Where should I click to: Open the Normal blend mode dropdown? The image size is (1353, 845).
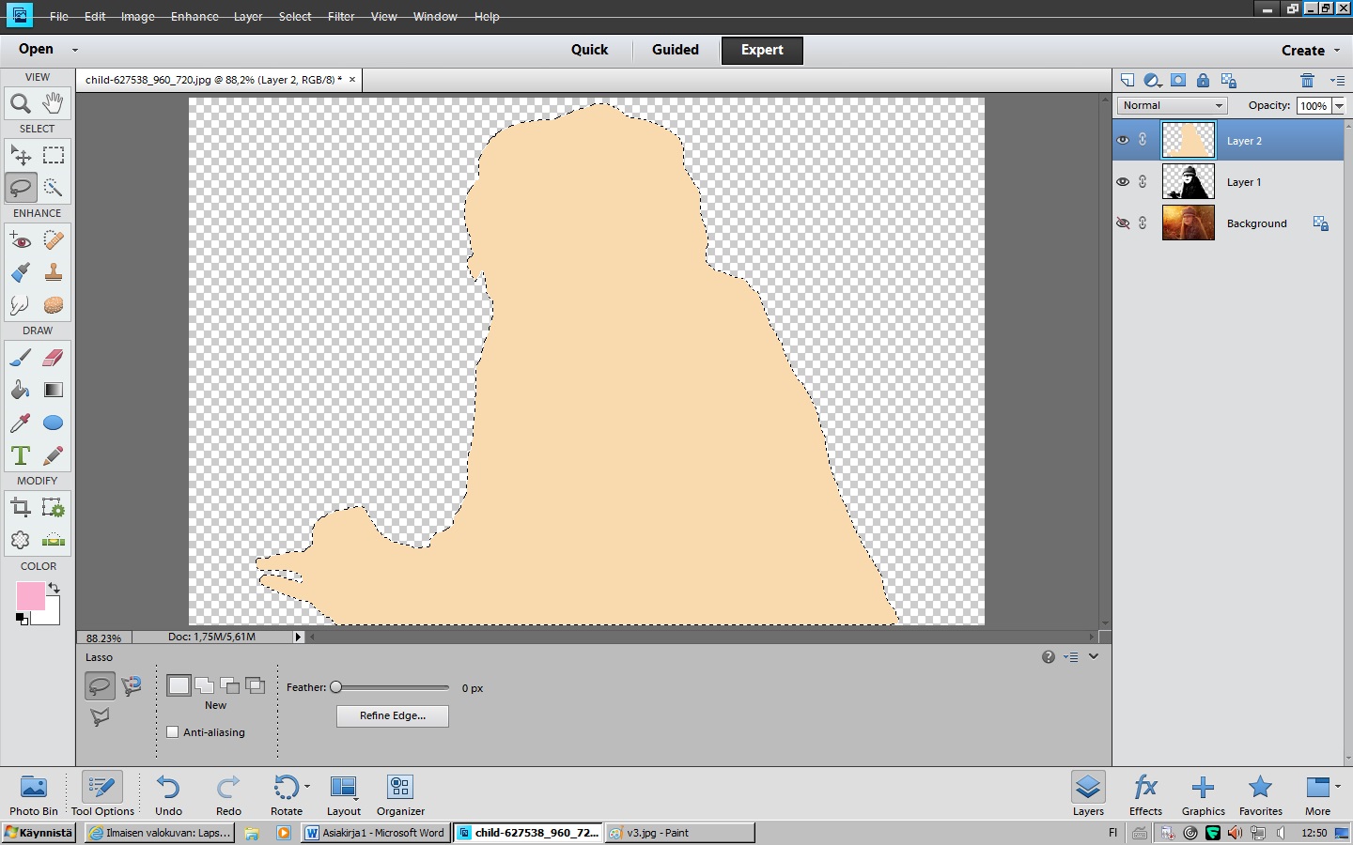pyautogui.click(x=1172, y=106)
